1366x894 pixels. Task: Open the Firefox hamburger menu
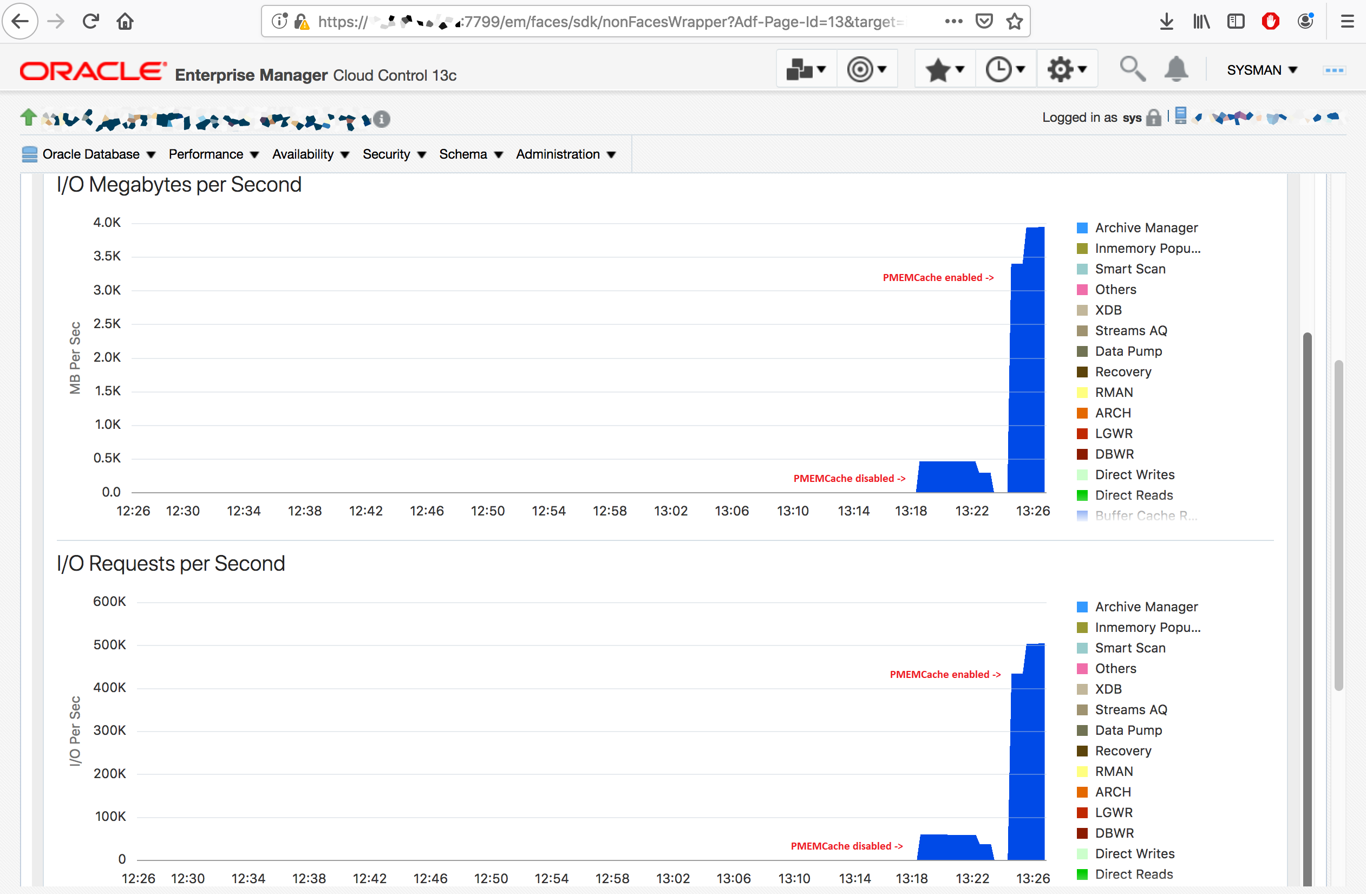tap(1347, 22)
